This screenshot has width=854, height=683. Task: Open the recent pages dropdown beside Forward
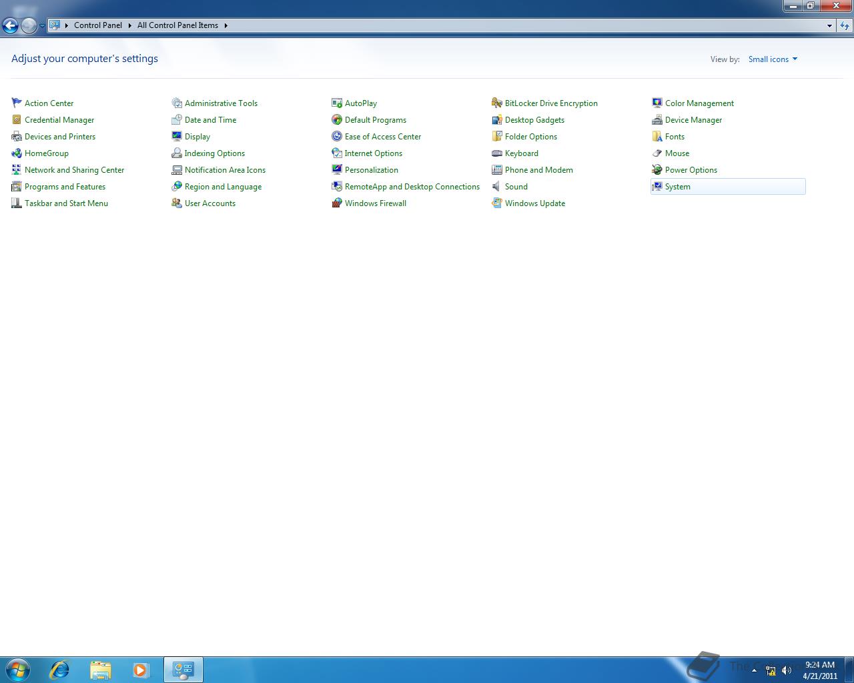(42, 26)
